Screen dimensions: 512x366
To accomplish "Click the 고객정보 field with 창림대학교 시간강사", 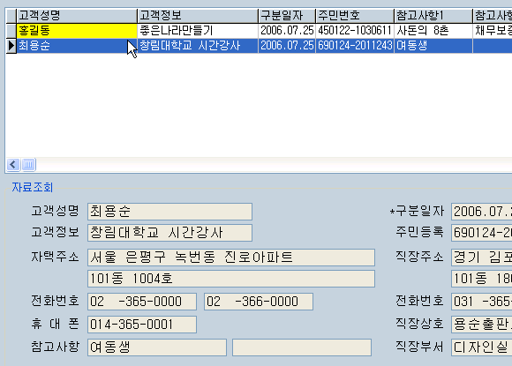I will pos(169,233).
